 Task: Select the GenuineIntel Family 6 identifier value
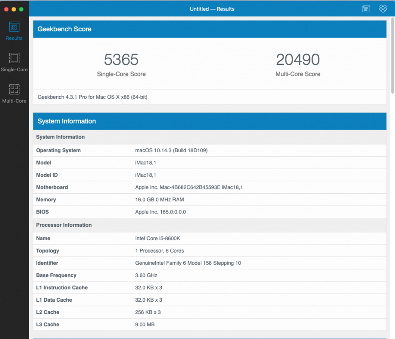point(188,263)
